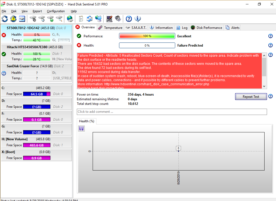Click the Refresh disk status toolbar icon

pyautogui.click(x=5, y=19)
